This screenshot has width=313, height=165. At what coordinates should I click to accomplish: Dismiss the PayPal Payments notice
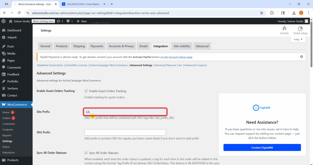(301, 57)
